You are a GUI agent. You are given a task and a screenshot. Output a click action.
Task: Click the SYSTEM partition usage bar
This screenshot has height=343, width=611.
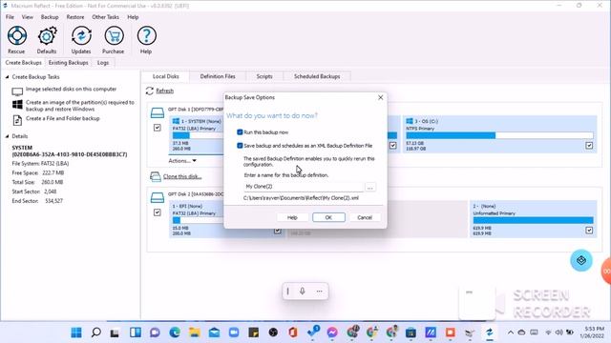198,135
